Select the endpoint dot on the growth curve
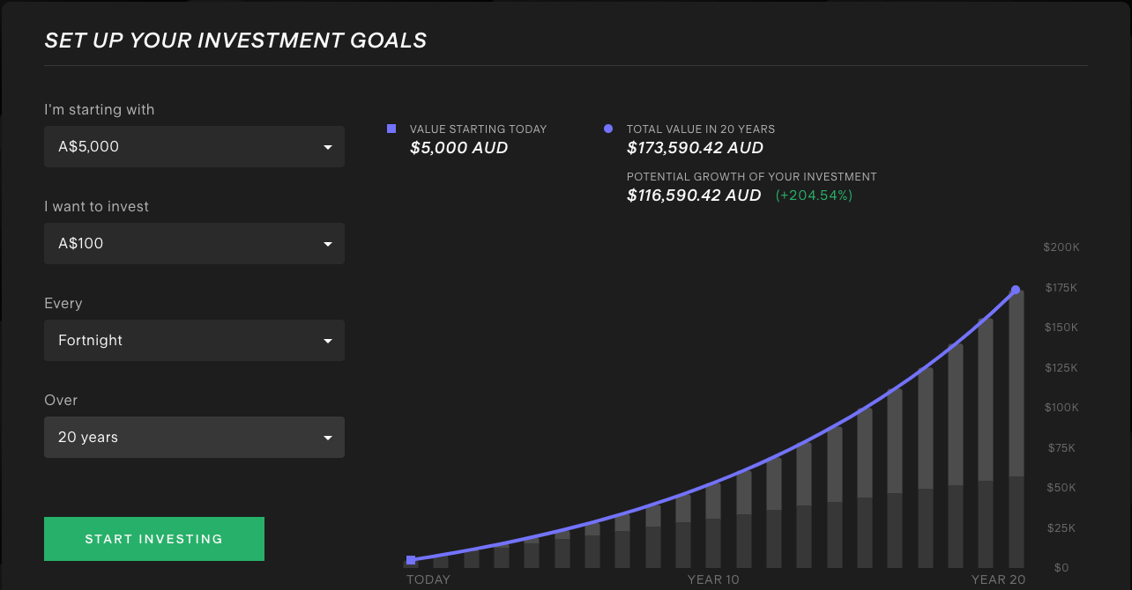The height and width of the screenshot is (590, 1132). click(1016, 288)
